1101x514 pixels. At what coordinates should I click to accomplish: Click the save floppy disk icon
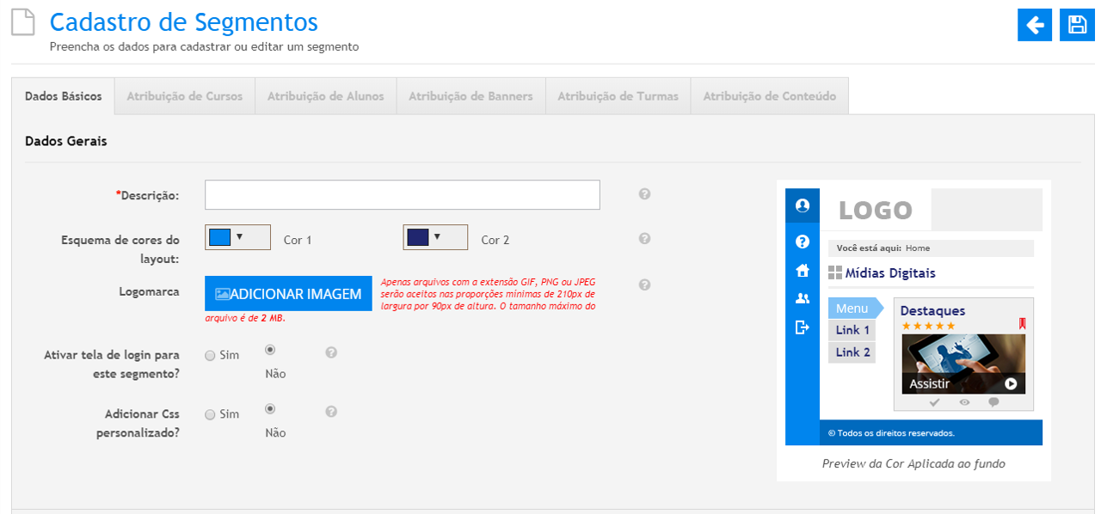point(1077,25)
